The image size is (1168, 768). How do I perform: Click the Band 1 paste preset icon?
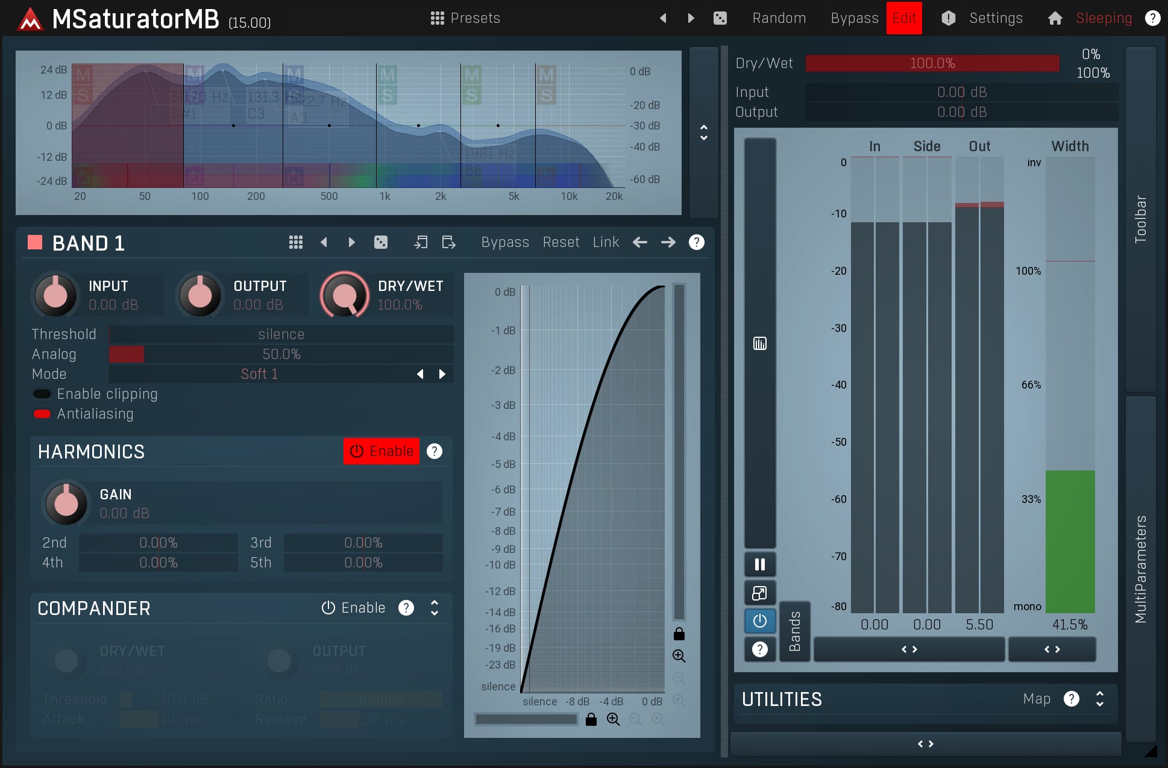pyautogui.click(x=448, y=242)
